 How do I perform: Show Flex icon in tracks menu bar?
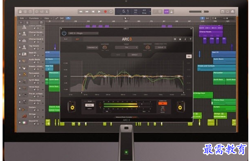[62, 18]
